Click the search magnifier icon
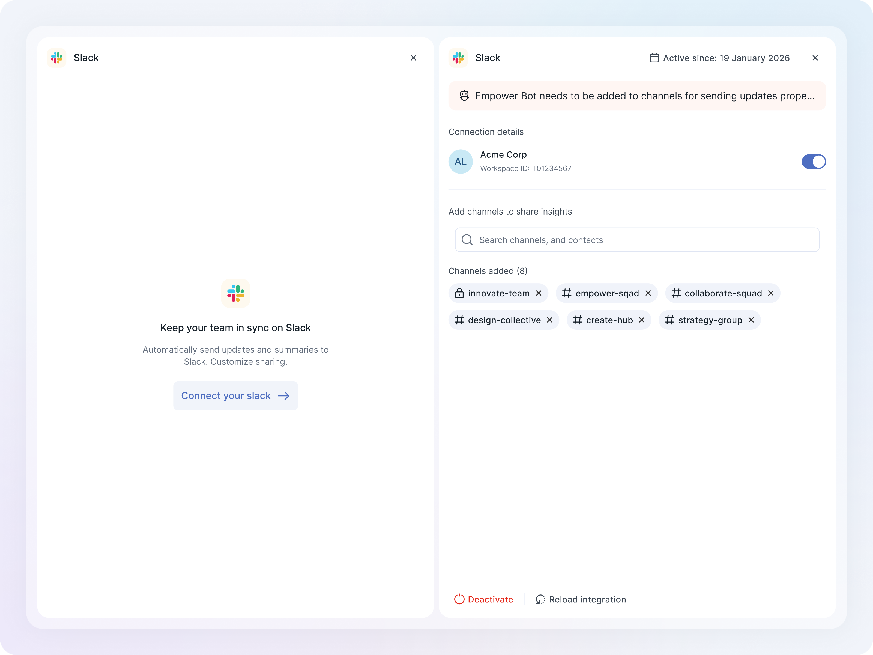The image size is (873, 655). click(467, 240)
